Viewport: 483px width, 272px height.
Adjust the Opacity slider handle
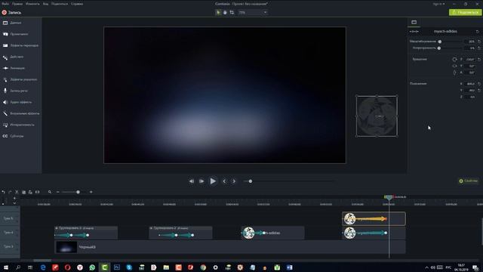click(x=439, y=48)
